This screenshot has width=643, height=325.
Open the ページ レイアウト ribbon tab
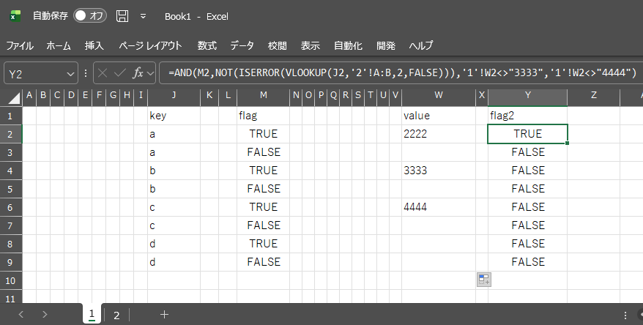coord(150,45)
